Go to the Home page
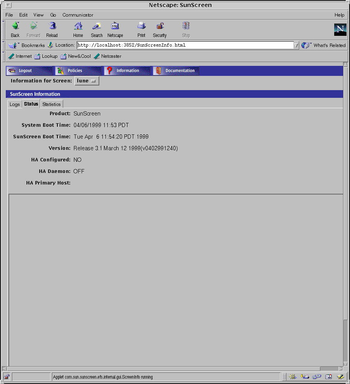Image resolution: width=350 pixels, height=384 pixels. [78, 26]
